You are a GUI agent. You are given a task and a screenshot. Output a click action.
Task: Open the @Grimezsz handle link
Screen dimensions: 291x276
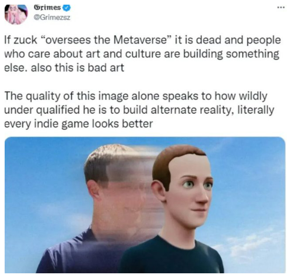[x=52, y=17]
